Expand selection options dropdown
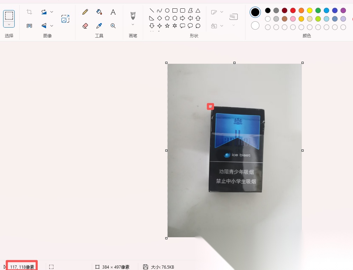Image resolution: width=353 pixels, height=270 pixels. (x=9, y=24)
